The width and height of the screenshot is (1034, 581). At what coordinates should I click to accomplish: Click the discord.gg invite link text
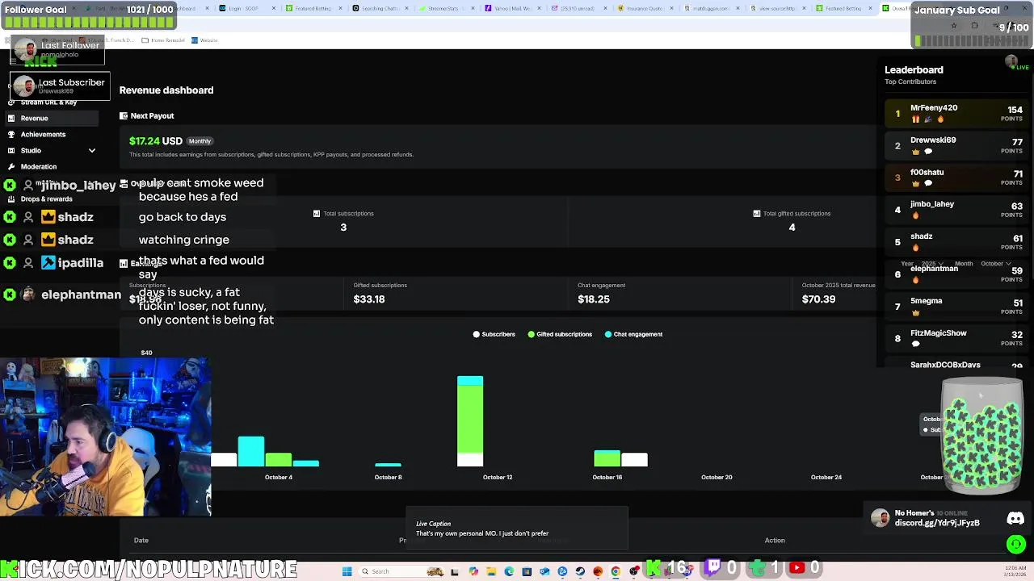pos(937,523)
